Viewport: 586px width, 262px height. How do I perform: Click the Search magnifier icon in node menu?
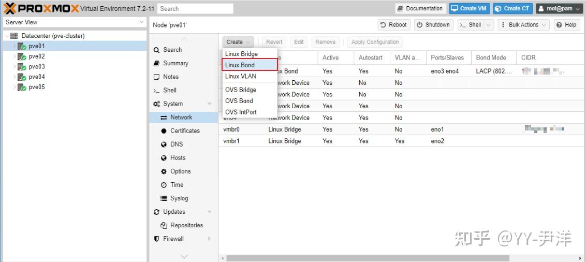point(156,50)
